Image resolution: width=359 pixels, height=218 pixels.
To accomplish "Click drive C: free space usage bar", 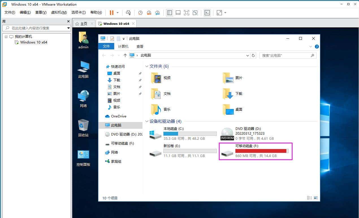I will [x=190, y=133].
